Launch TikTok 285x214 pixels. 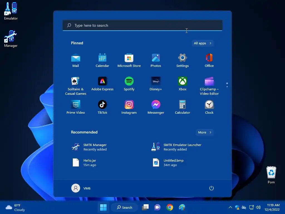102,107
